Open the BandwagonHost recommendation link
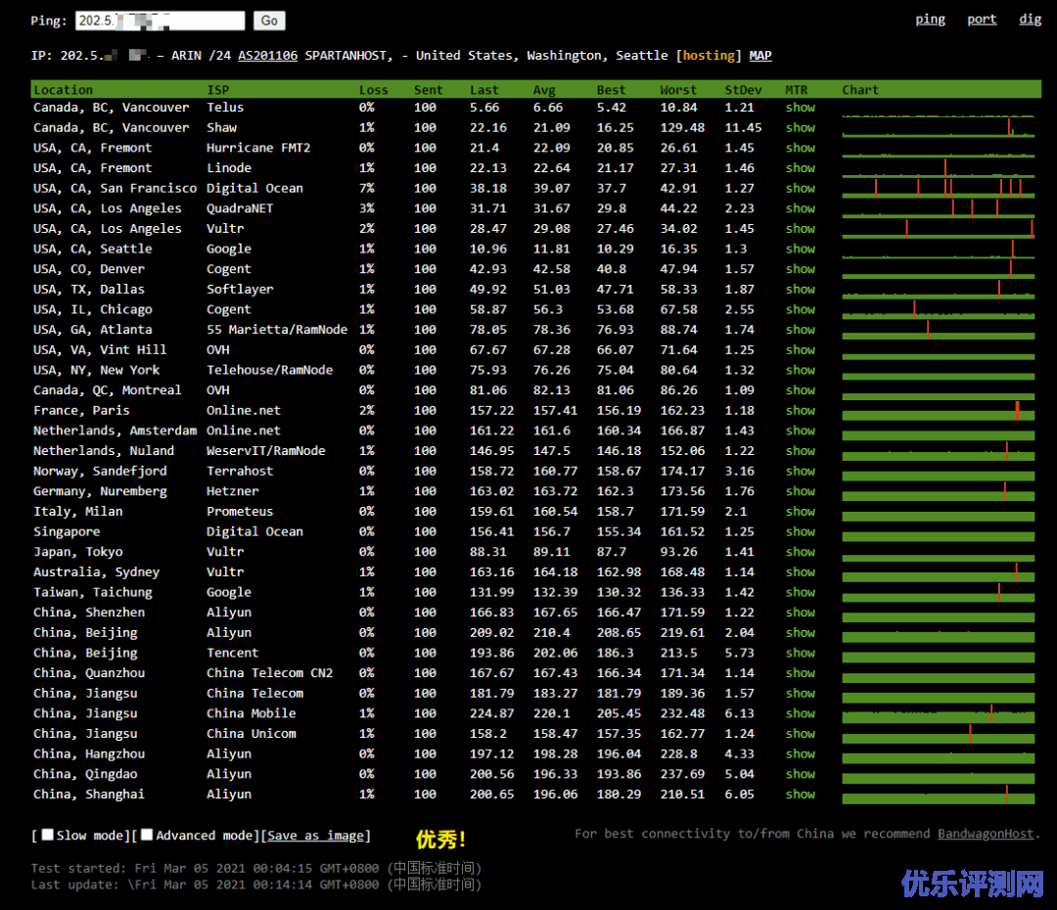 (x=986, y=834)
